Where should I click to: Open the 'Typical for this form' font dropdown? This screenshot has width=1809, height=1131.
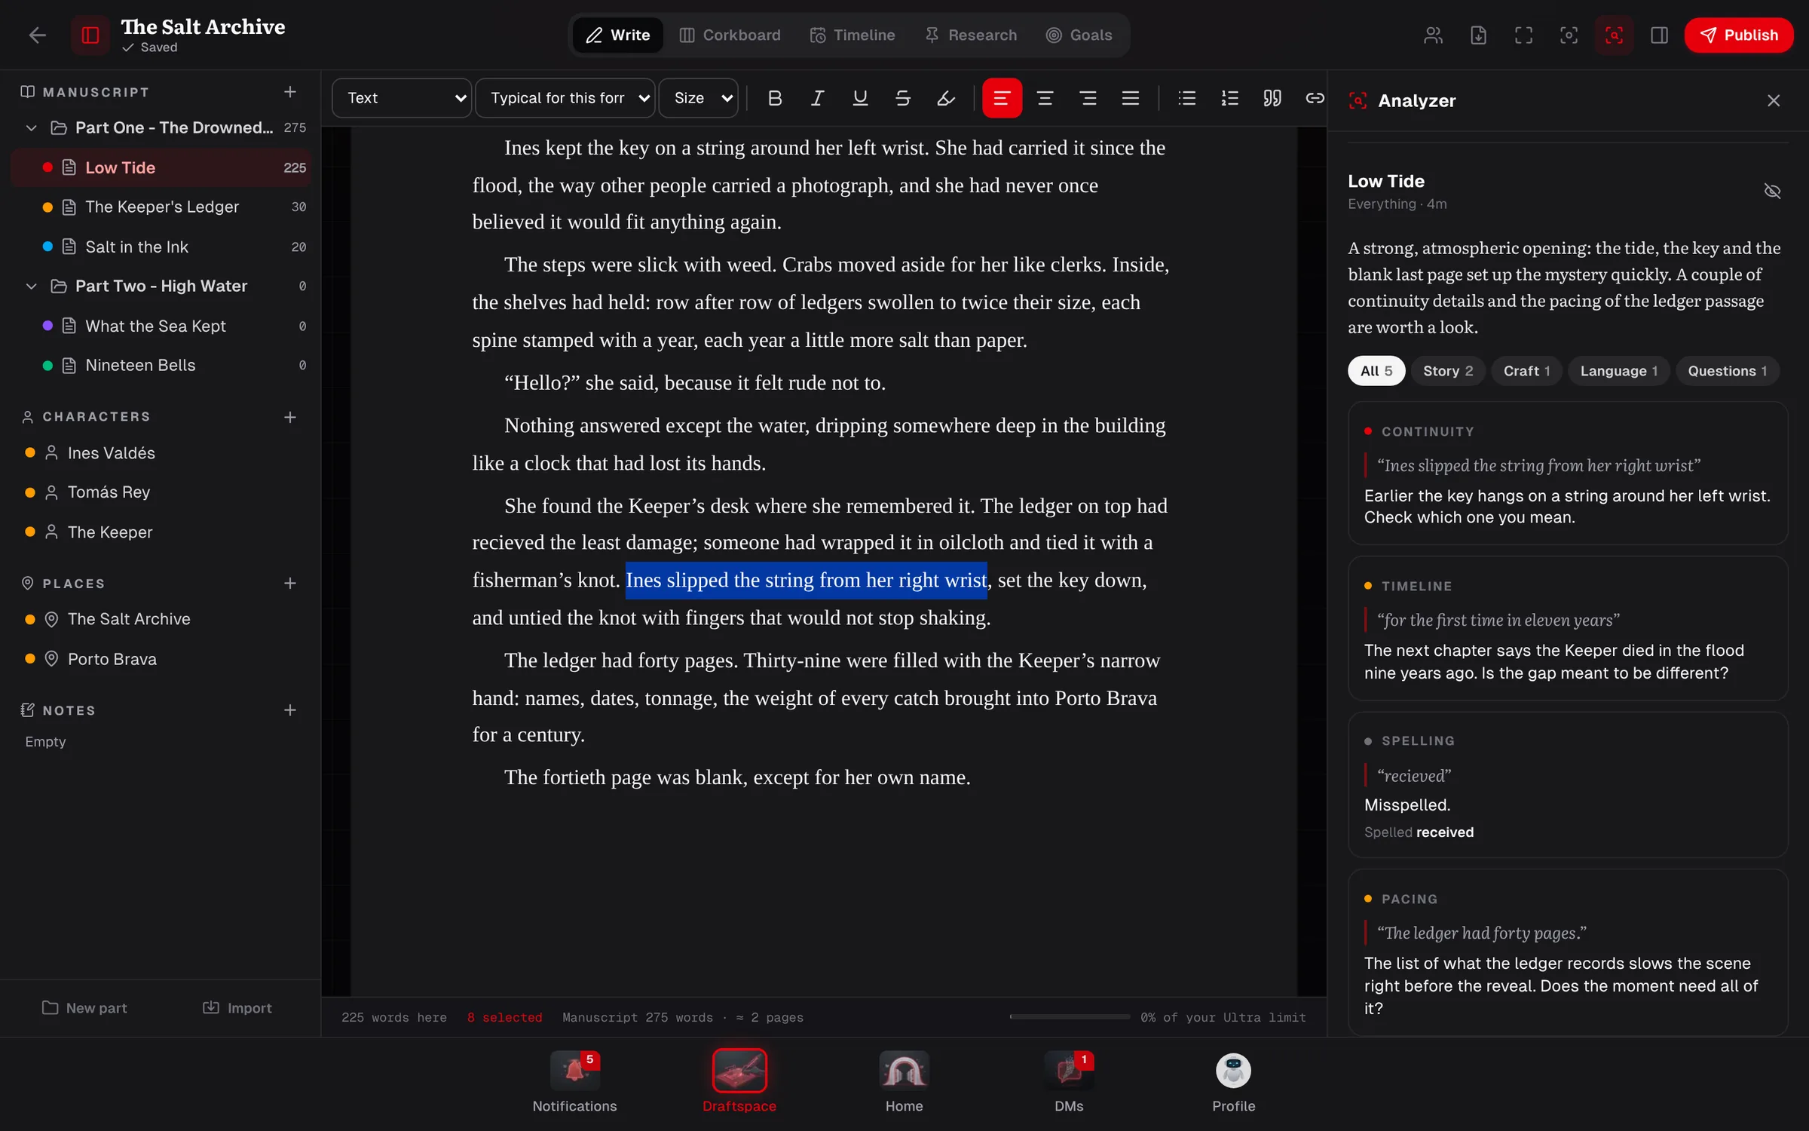click(x=565, y=98)
